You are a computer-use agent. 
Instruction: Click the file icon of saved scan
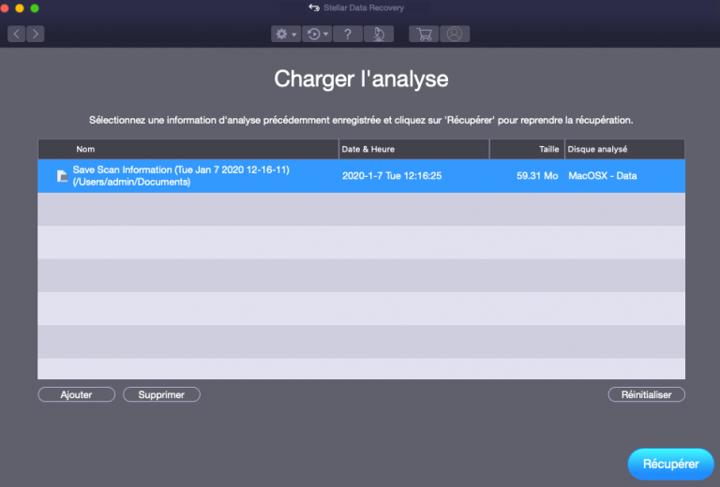click(x=62, y=176)
